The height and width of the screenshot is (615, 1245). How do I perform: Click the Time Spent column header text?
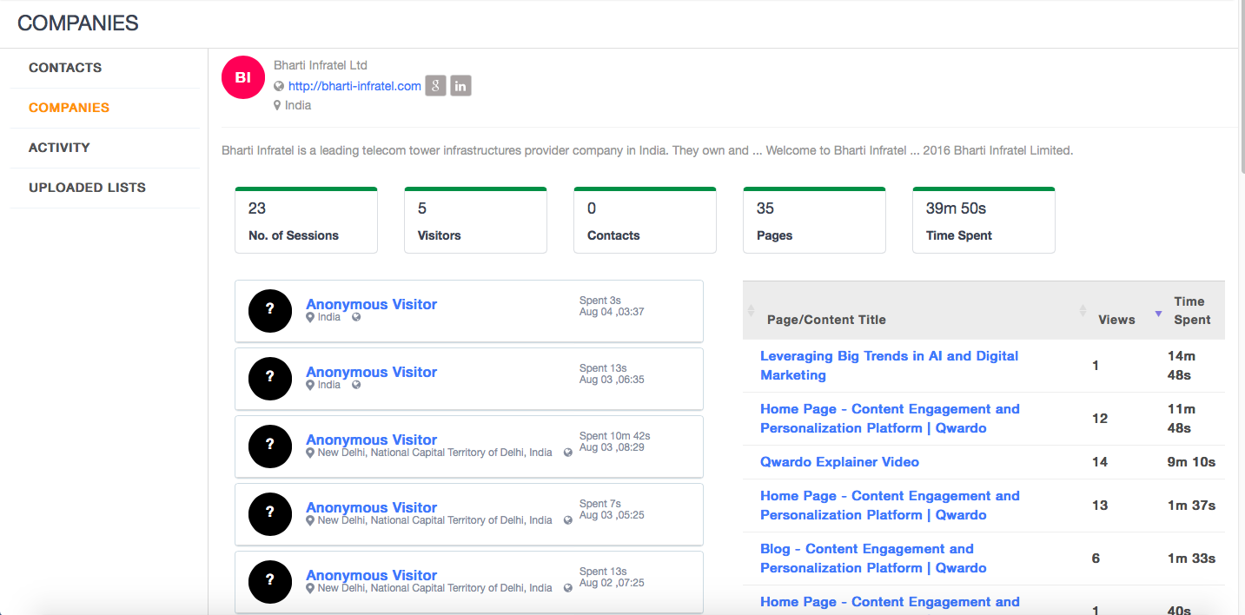pos(1192,310)
